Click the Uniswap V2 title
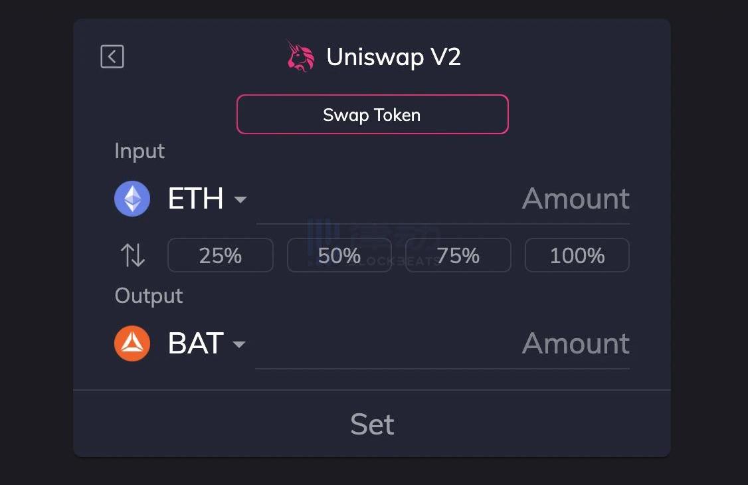This screenshot has width=748, height=485. click(393, 57)
